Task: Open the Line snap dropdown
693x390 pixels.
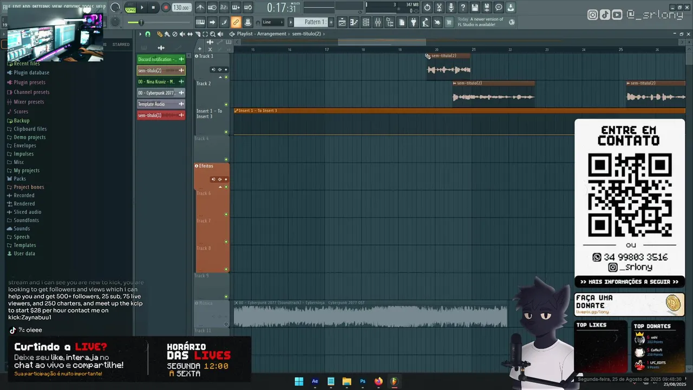Action: [273, 22]
